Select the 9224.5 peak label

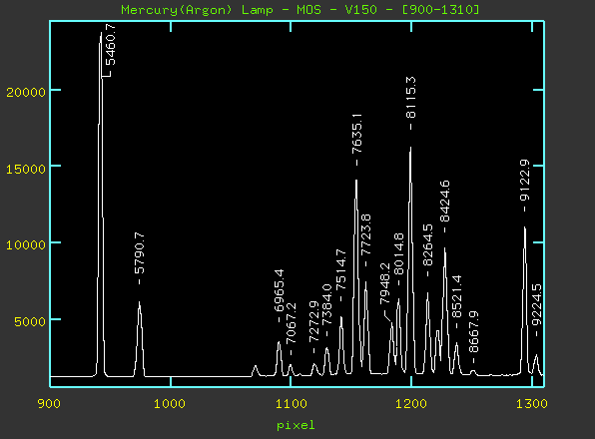[536, 304]
